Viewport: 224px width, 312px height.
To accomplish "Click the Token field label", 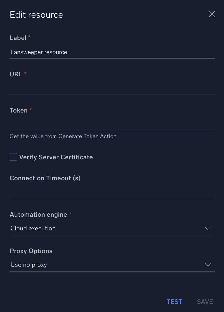I will [18, 110].
